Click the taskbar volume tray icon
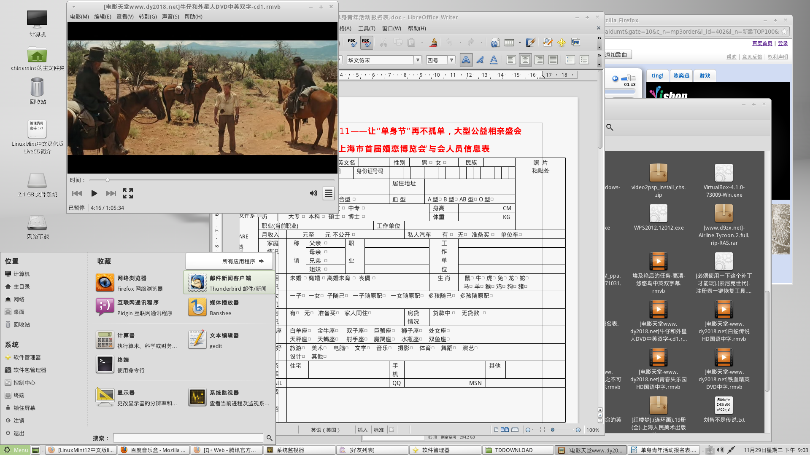This screenshot has width=810, height=455. (720, 450)
